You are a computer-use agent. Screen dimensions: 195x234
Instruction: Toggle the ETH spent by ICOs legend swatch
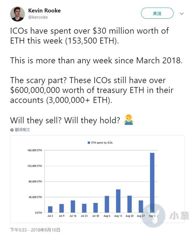pyautogui.click(x=89, y=143)
